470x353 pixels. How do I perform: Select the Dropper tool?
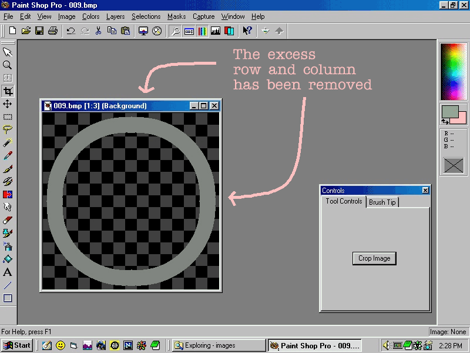tap(8, 156)
